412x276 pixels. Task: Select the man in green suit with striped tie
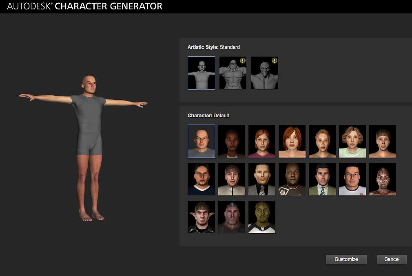click(322, 179)
